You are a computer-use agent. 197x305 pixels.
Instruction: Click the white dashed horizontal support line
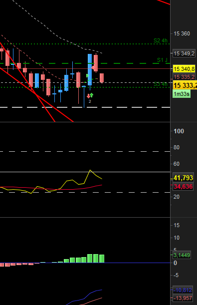[x=85, y=107]
